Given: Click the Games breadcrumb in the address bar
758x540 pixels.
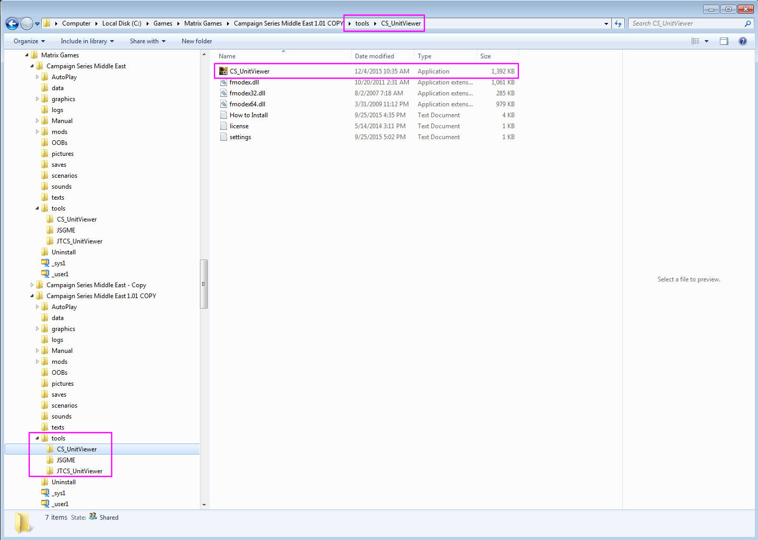Looking at the screenshot, I should [x=163, y=23].
